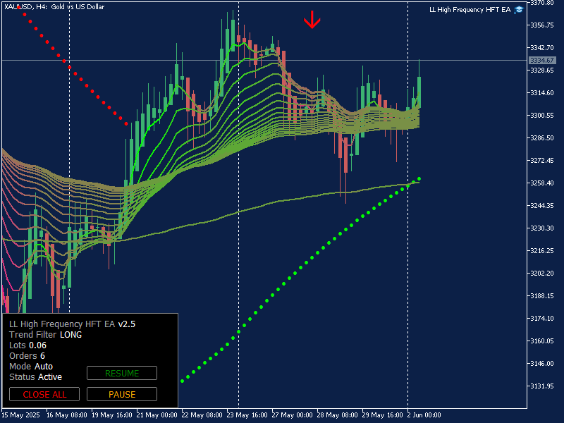Click the 3174.10 price scale label
The image size is (564, 423).
(x=542, y=318)
